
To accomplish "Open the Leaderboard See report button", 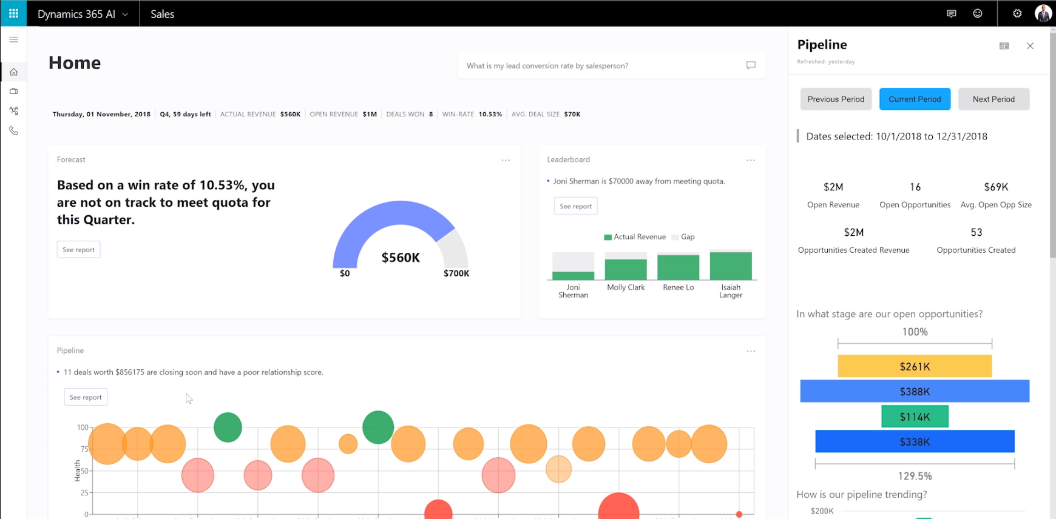I will (x=575, y=206).
